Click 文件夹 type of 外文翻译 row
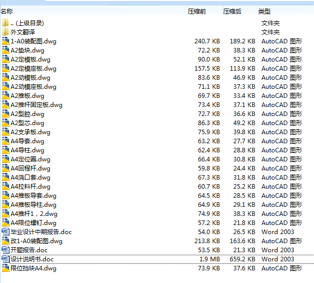Screen dimensions: 314x283 tap(271, 32)
